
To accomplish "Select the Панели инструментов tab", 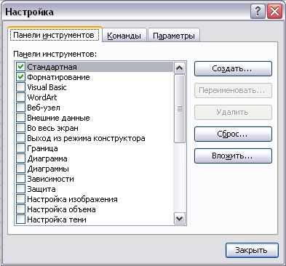I will [x=54, y=35].
